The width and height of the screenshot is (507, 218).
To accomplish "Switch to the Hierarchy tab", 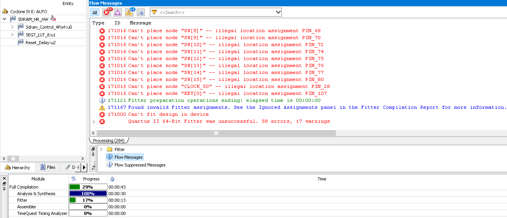I will [x=17, y=167].
